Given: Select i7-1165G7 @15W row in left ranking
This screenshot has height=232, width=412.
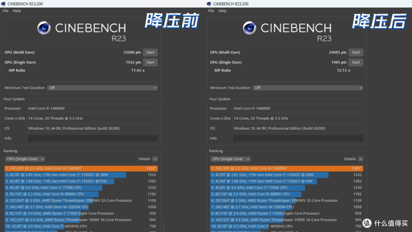Looking at the screenshot, I should click(81, 181).
